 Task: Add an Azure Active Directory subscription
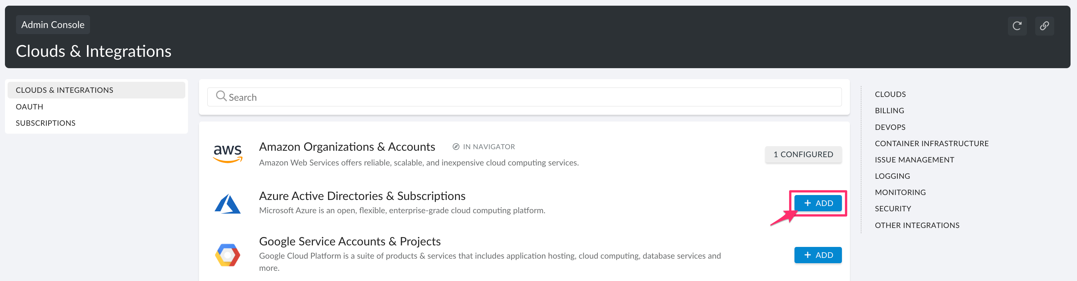pyautogui.click(x=817, y=203)
